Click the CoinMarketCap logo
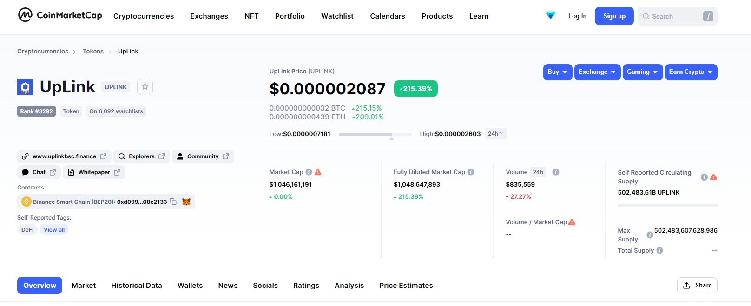 coord(60,15)
